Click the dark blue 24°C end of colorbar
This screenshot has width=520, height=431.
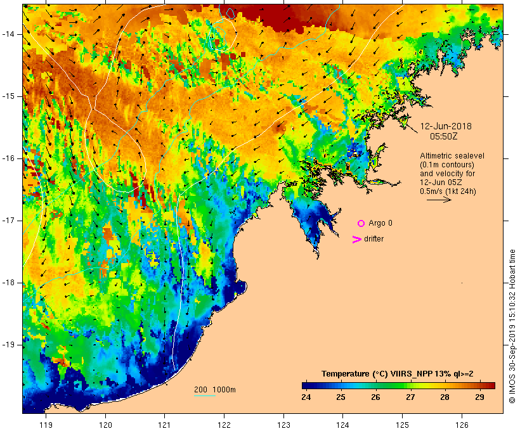(305, 385)
